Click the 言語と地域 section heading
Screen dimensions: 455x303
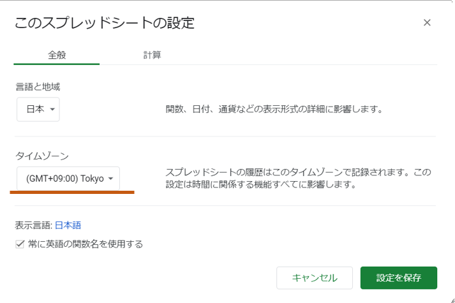click(x=37, y=86)
